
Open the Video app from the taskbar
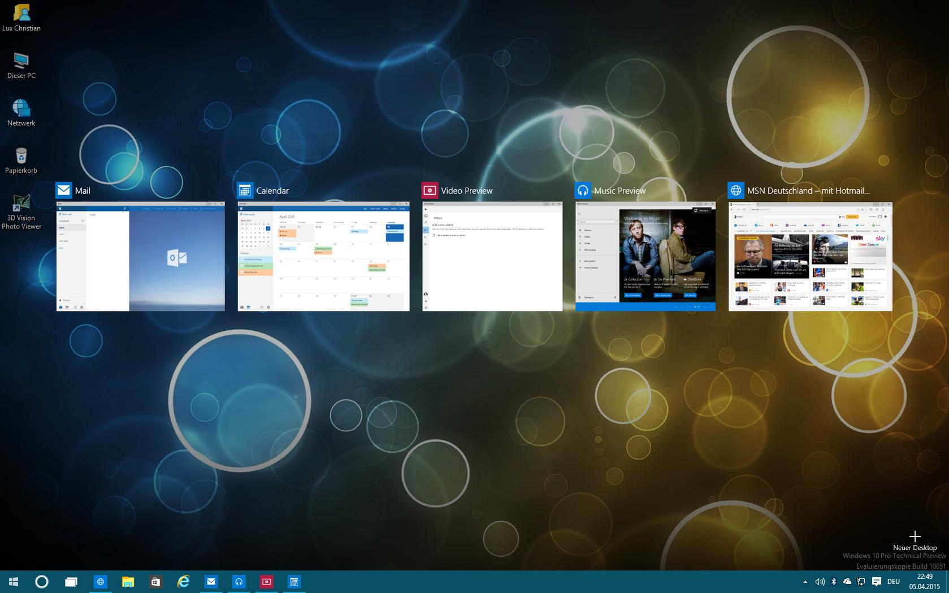266,582
